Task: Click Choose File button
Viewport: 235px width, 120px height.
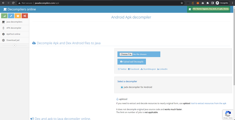Action: (126, 54)
